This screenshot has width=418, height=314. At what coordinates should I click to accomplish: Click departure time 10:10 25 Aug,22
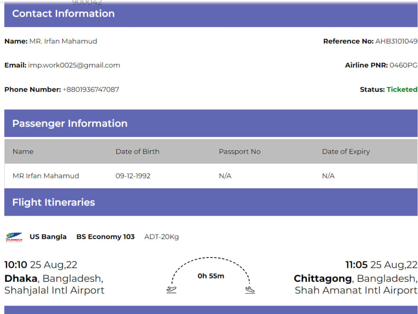[41, 265]
